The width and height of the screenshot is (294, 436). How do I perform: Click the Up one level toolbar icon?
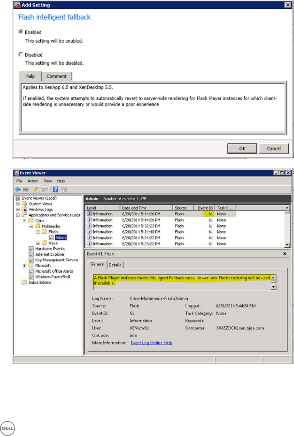pos(37,189)
